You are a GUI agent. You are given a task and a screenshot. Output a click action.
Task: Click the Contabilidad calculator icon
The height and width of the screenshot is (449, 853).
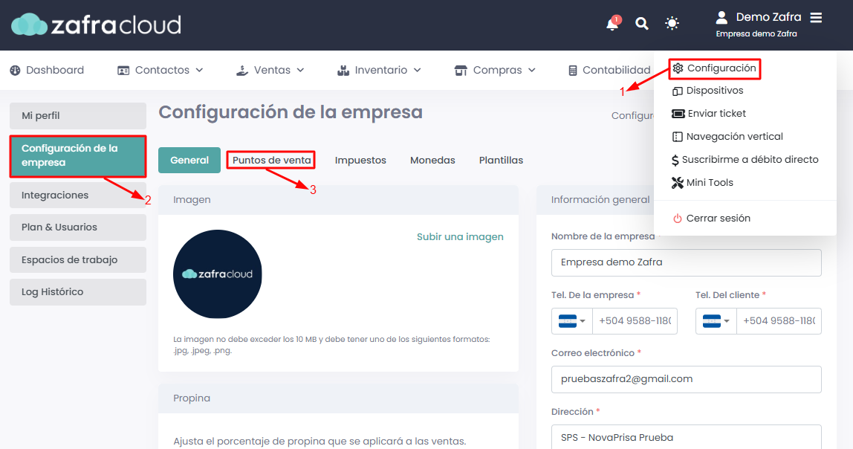click(x=572, y=70)
